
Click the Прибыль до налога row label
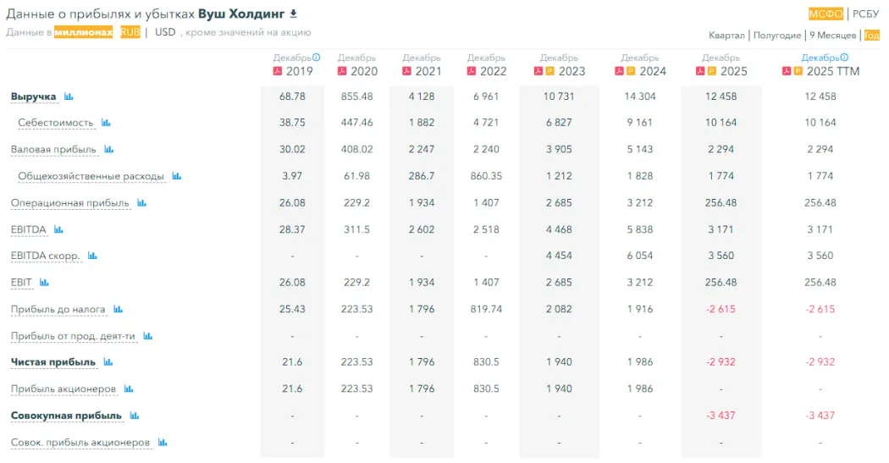(x=58, y=309)
